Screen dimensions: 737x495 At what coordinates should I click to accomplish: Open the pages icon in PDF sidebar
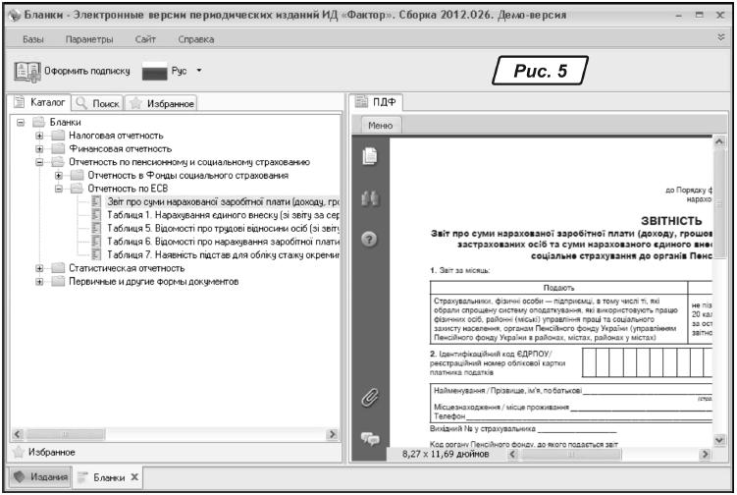pyautogui.click(x=370, y=155)
